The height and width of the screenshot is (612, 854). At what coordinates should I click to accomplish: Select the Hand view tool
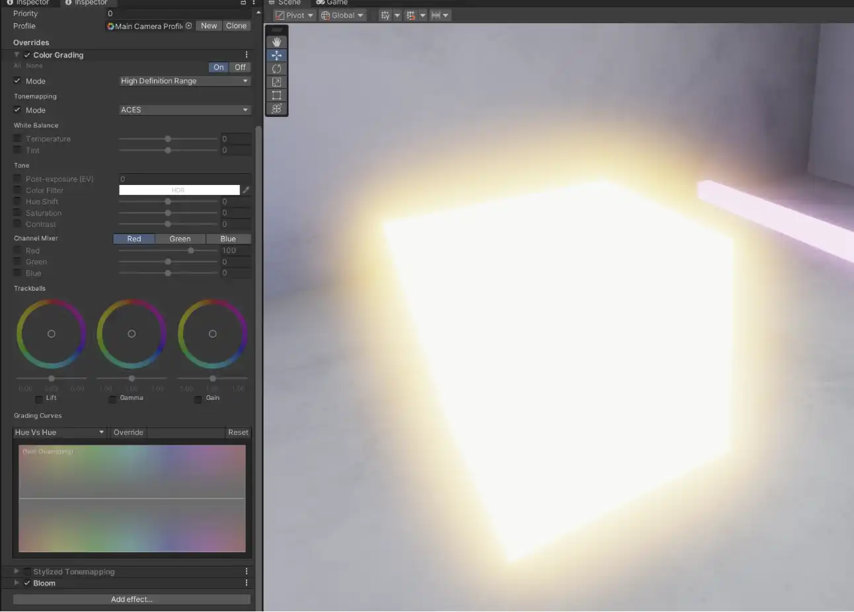[x=276, y=42]
